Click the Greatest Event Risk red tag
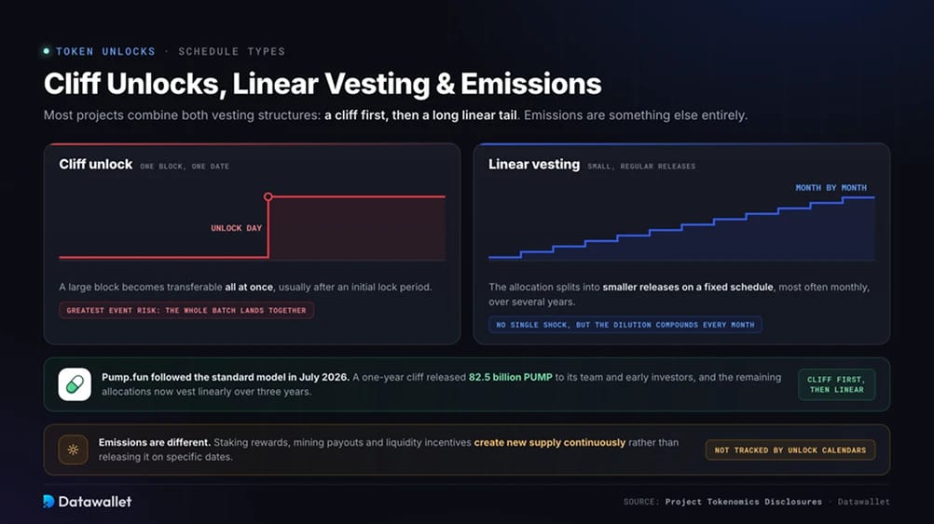Viewport: 934px width, 524px height. click(186, 311)
